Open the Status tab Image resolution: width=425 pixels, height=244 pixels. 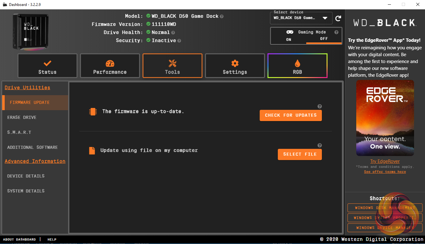pyautogui.click(x=47, y=66)
